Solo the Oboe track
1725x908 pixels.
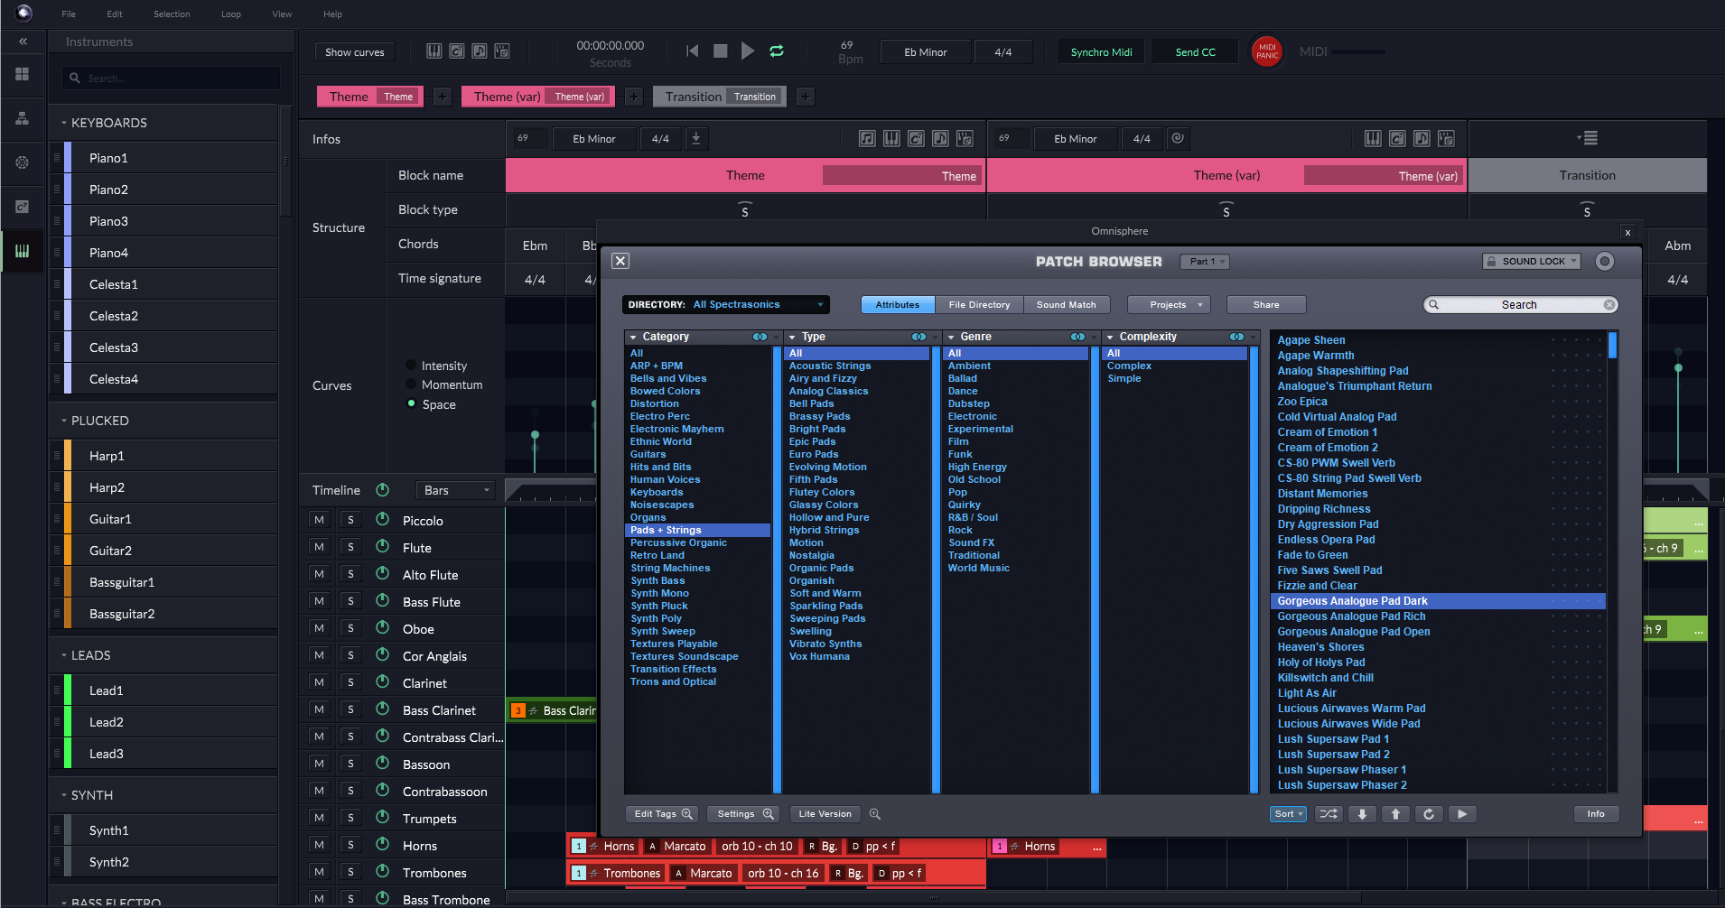click(x=350, y=628)
